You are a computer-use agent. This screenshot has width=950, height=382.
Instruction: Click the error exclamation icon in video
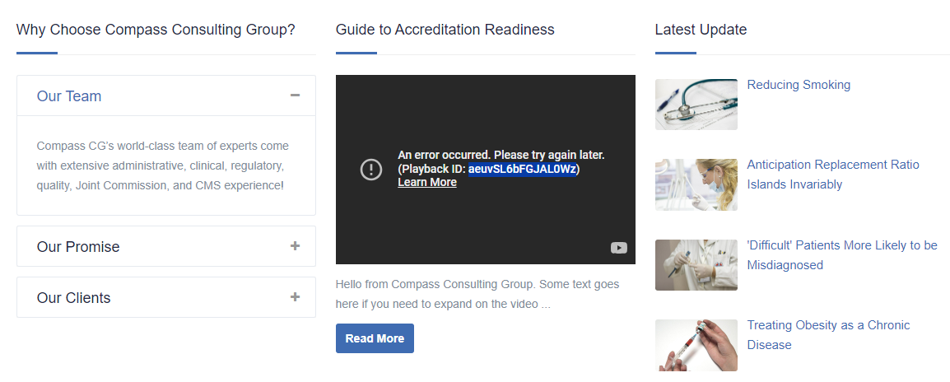tap(371, 170)
